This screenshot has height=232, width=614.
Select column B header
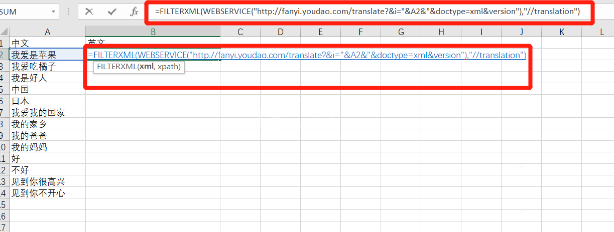click(153, 32)
